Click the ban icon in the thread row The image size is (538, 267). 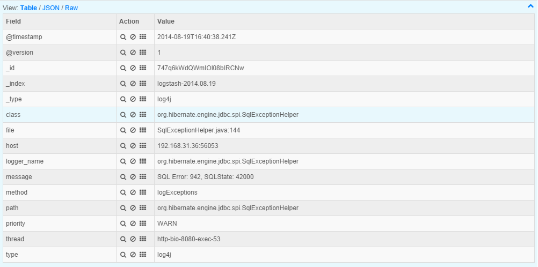(x=133, y=239)
